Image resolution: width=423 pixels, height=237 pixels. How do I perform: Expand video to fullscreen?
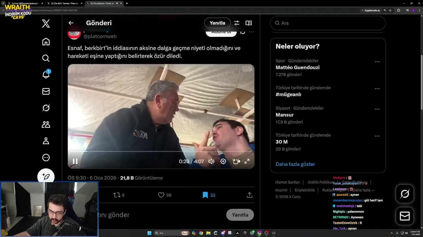[247, 161]
